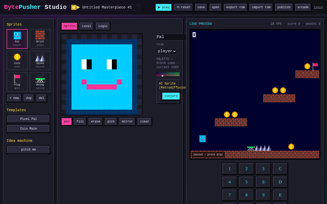Add a new sprite
Viewport: 327px width, 204px height.
point(14,98)
